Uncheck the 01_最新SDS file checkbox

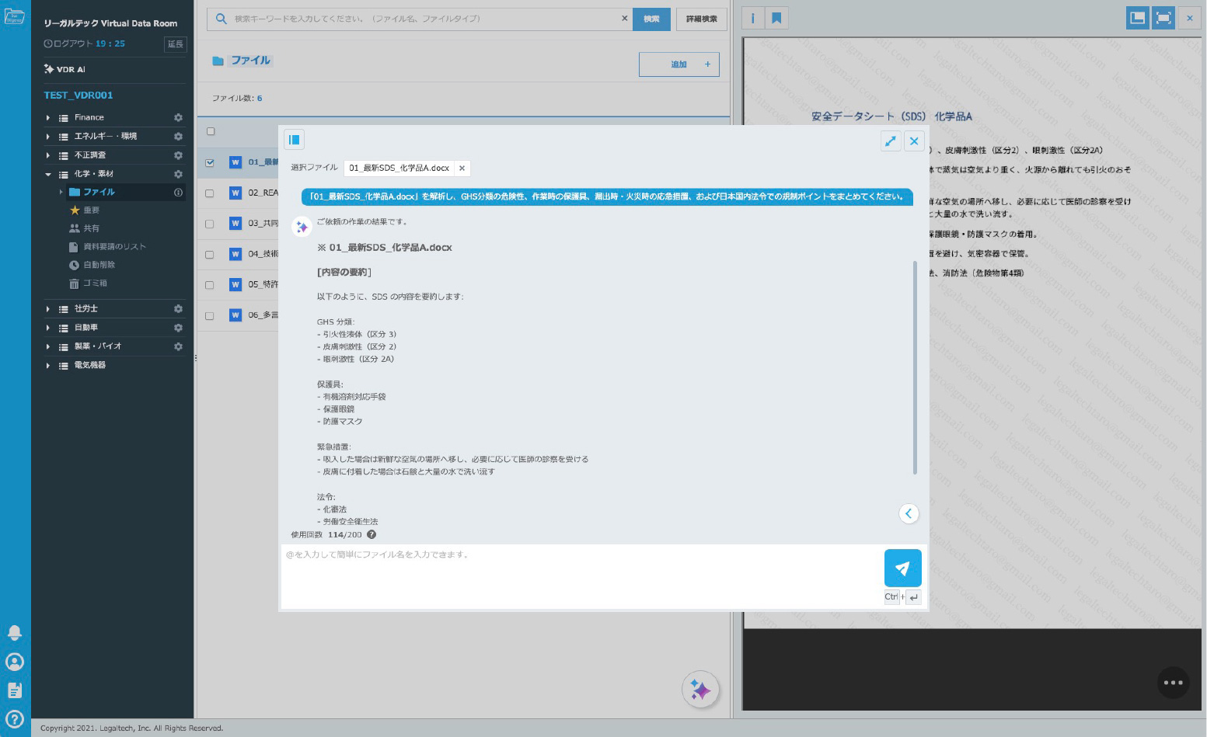(x=210, y=162)
